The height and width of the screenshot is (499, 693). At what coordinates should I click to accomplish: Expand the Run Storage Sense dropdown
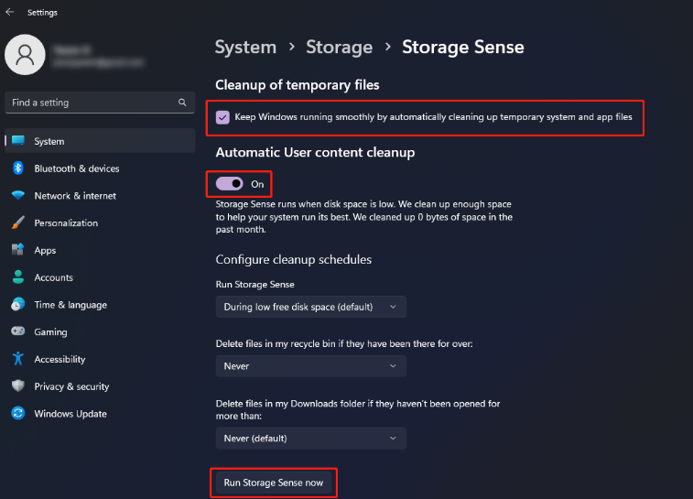310,307
